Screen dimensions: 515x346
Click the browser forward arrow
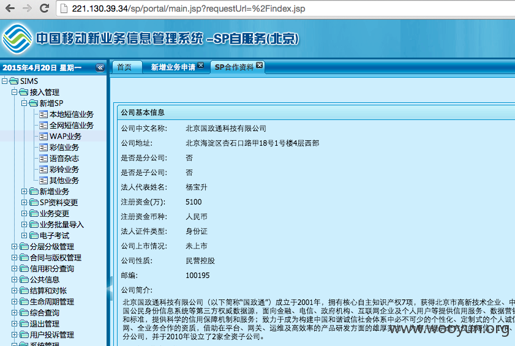(28, 8)
